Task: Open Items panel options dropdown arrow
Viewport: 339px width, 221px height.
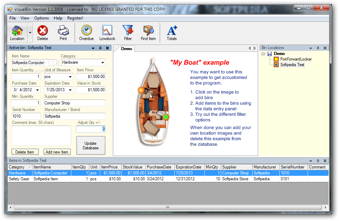Action: [x=311, y=161]
